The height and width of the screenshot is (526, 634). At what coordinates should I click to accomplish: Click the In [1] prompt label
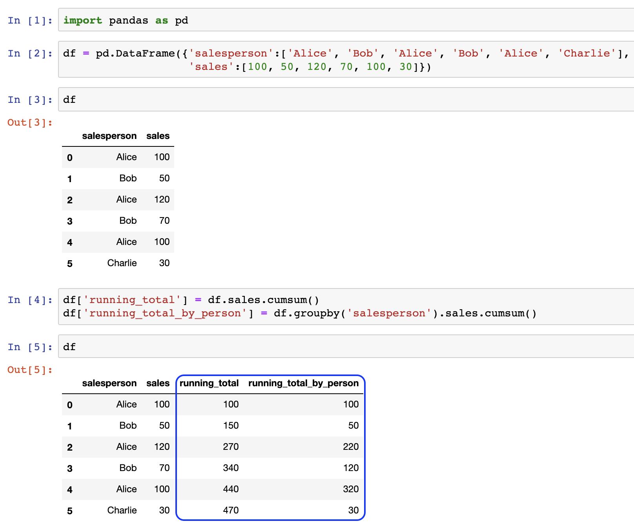[30, 20]
